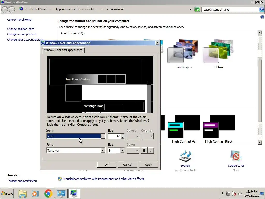The width and height of the screenshot is (265, 199).
Task: Click the search magnifier icon
Action: 261,10
